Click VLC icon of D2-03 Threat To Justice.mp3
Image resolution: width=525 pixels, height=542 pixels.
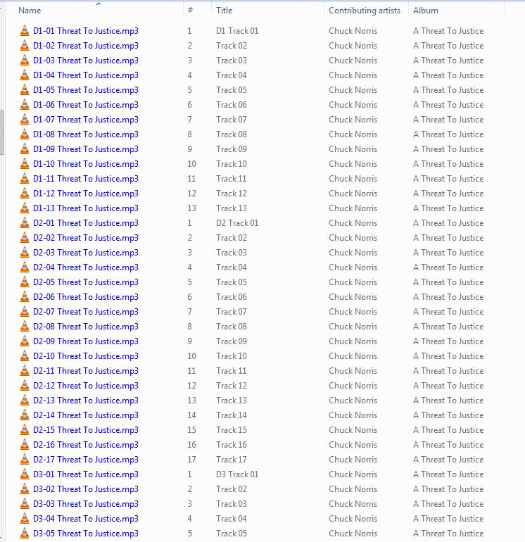tap(25, 253)
